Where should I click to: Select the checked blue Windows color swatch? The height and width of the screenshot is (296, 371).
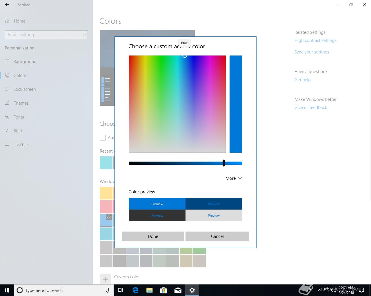(106, 220)
